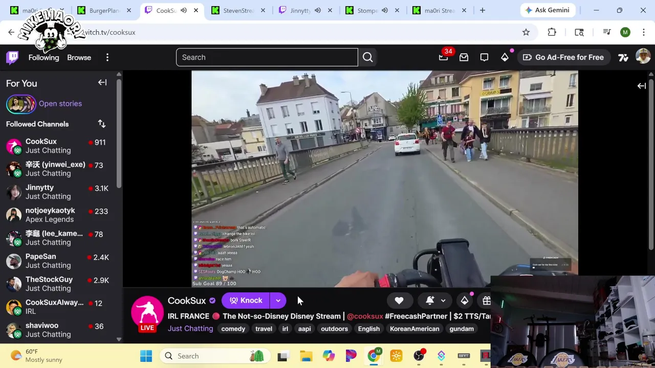655x368 pixels.
Task: Go to Twitch home via purple logo
Action: (13, 57)
